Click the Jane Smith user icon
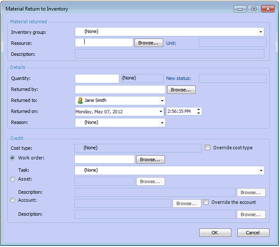 (x=80, y=101)
